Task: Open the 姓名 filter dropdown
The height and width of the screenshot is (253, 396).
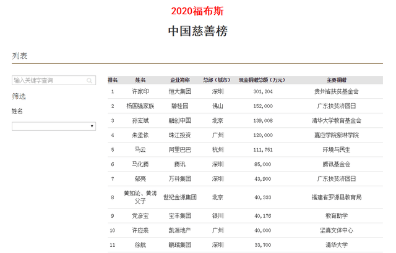Action: point(54,126)
